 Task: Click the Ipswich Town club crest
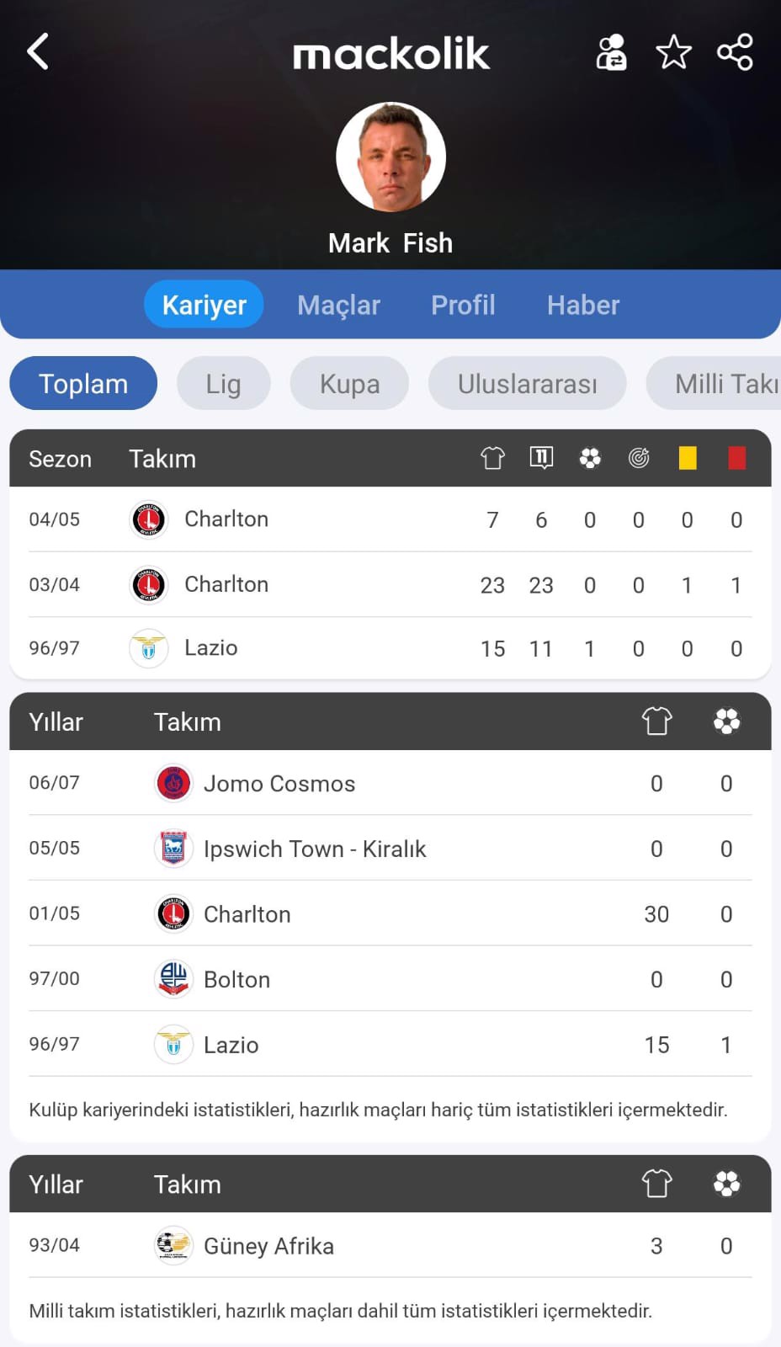174,849
